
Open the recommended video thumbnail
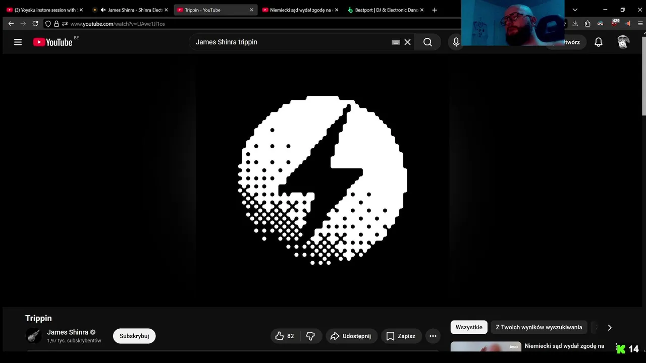point(486,346)
